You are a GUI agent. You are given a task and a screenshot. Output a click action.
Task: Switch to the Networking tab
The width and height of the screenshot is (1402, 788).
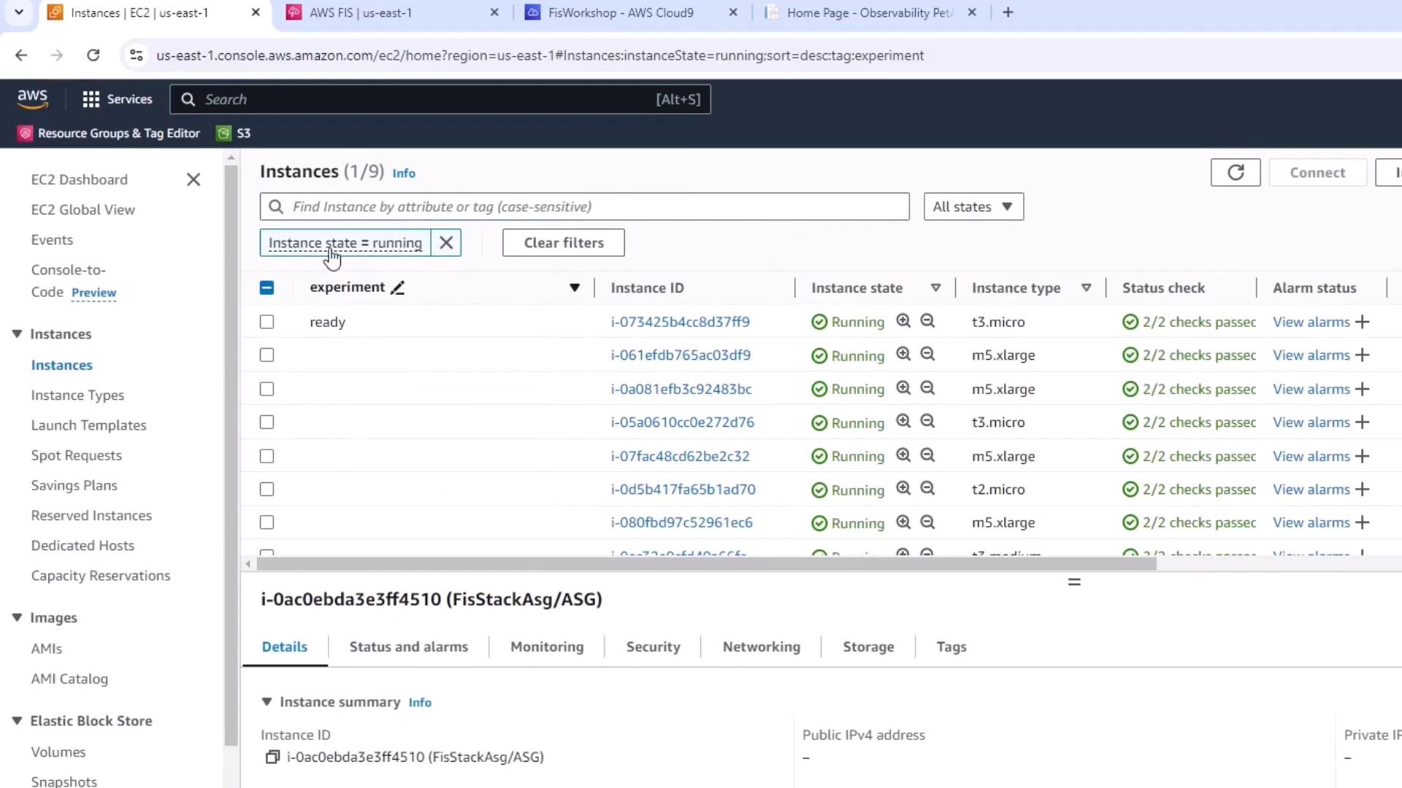click(761, 647)
